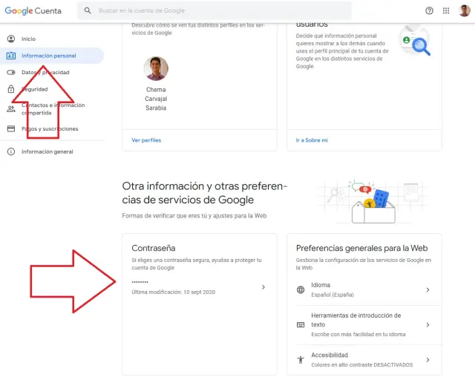Click the account avatar in top bar

pyautogui.click(x=465, y=10)
